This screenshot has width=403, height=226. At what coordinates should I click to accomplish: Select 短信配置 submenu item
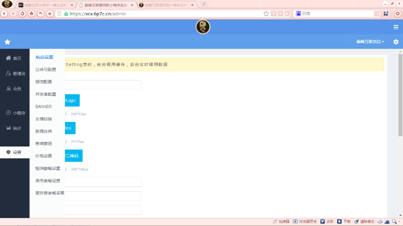(x=44, y=82)
